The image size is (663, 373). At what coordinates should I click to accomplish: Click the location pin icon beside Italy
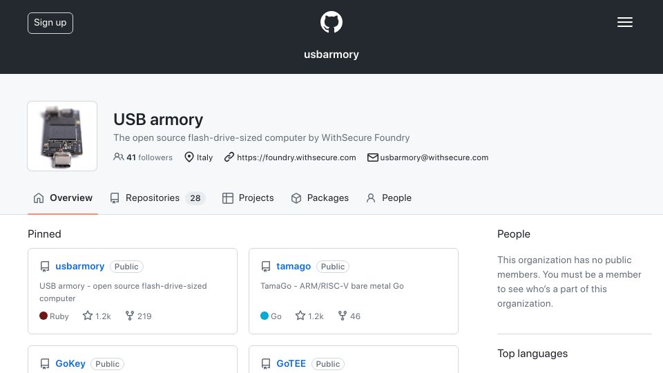tap(189, 157)
